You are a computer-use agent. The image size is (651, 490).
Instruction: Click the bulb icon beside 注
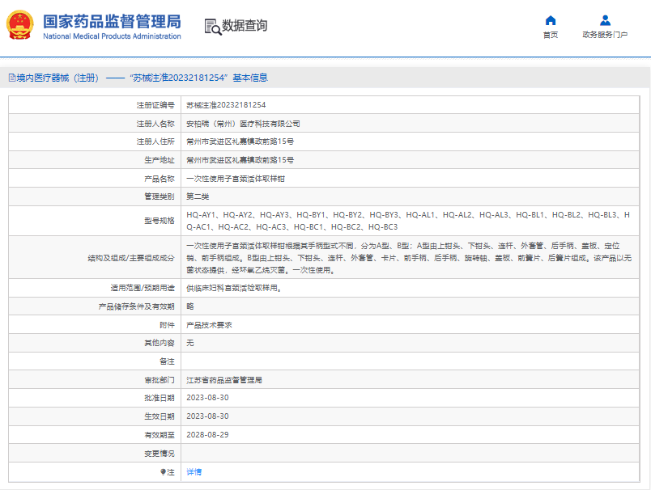coord(163,471)
